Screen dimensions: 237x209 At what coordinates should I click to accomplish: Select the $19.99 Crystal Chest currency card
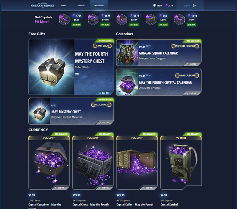(93, 162)
